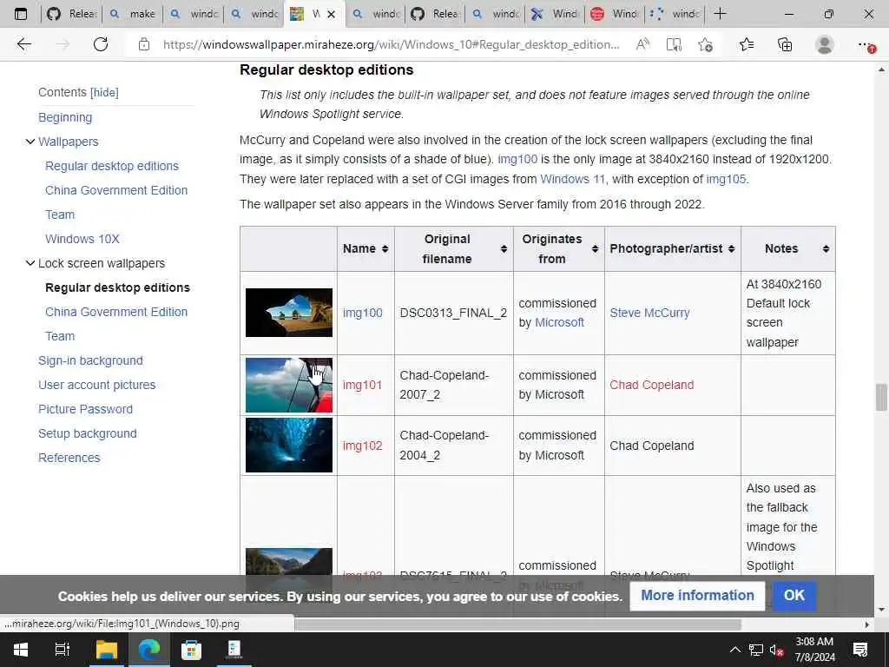
Task: Collapse Lock screen wallpapers contents section
Action: tap(30, 263)
